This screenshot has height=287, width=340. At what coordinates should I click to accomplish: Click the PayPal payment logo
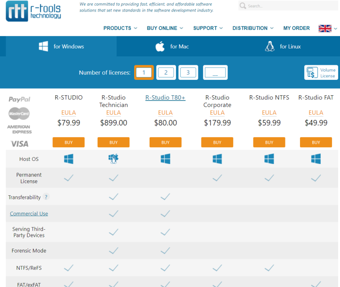coord(19,99)
